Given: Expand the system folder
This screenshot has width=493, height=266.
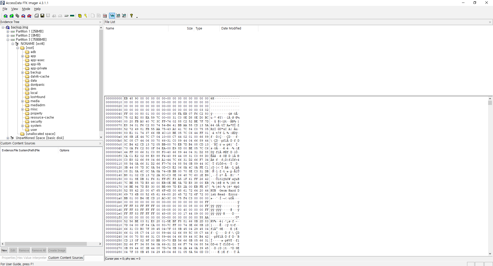Looking at the screenshot, I should click(x=23, y=126).
